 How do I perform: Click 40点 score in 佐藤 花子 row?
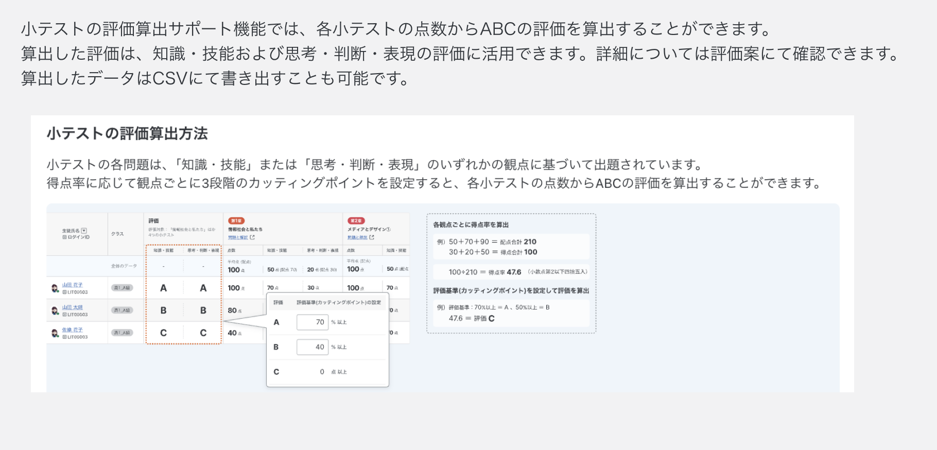(x=235, y=333)
